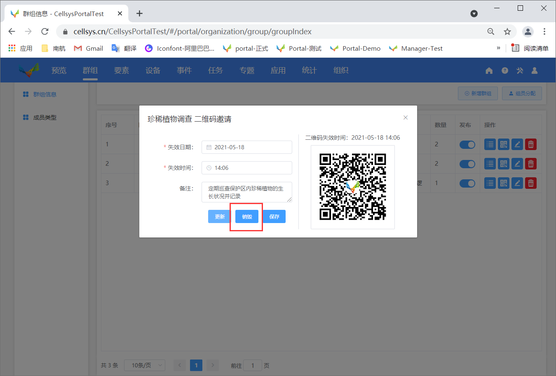
Task: Click the 组员分配 button
Action: click(x=522, y=94)
